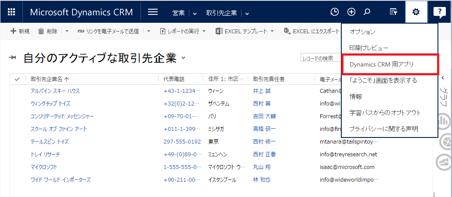Click email isaac@microsoft.com
The height and width of the screenshot is (197, 452).
[347, 167]
